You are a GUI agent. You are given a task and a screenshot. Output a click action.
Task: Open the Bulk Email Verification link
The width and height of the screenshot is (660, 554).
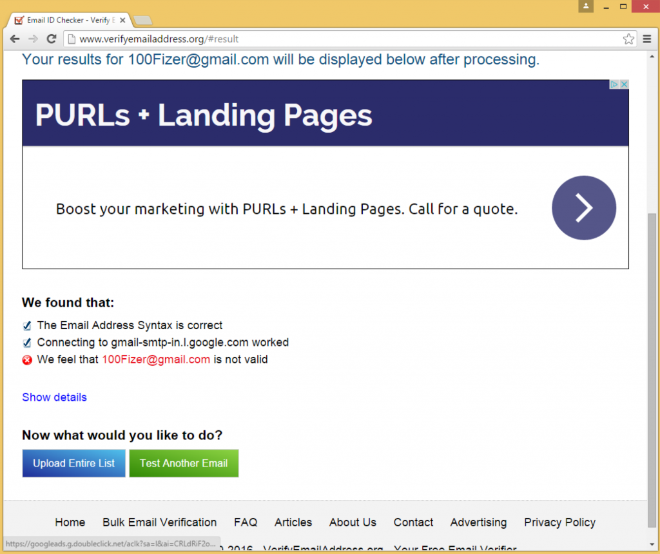tap(159, 522)
